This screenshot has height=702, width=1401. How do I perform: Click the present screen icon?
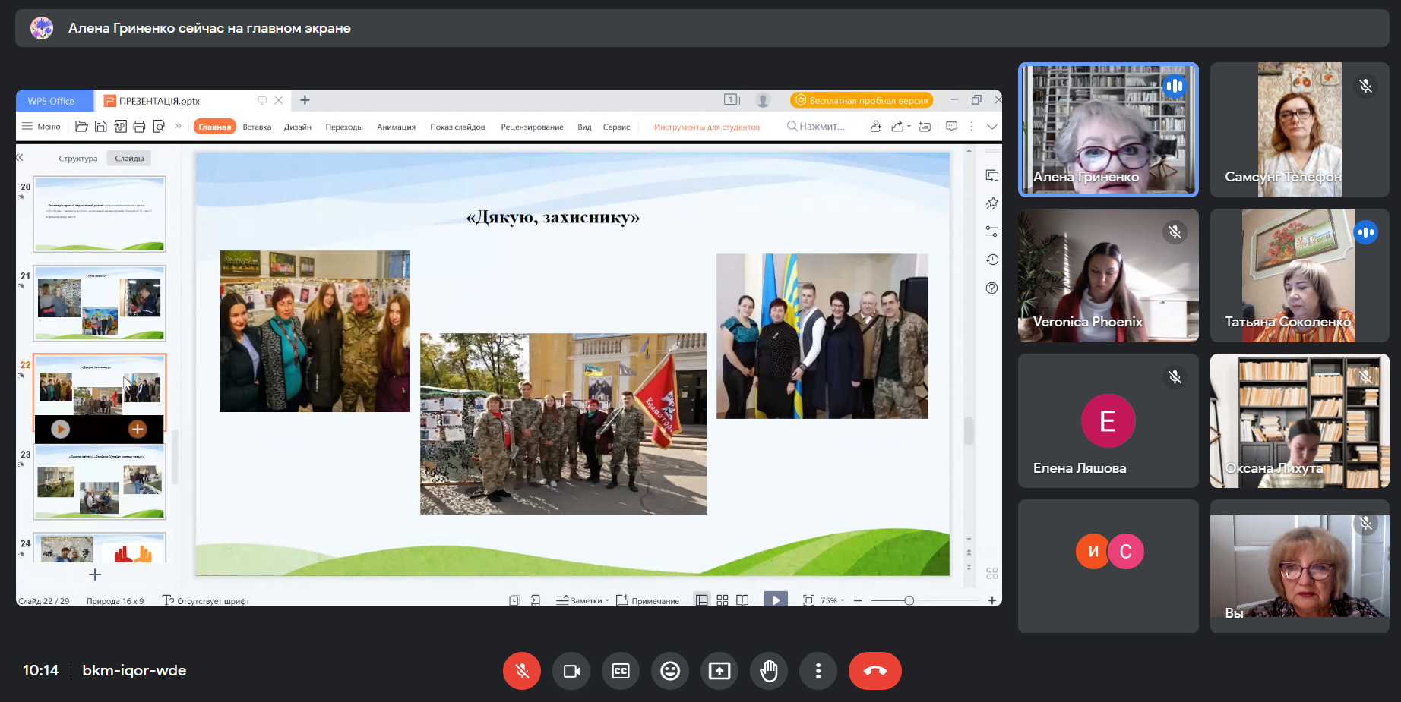pyautogui.click(x=719, y=671)
